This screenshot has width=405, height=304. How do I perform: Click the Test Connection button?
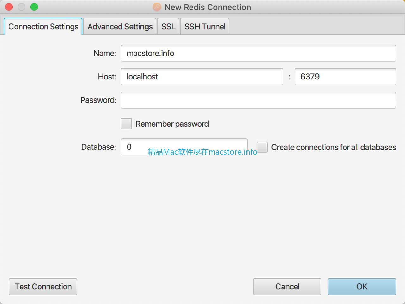pos(43,287)
